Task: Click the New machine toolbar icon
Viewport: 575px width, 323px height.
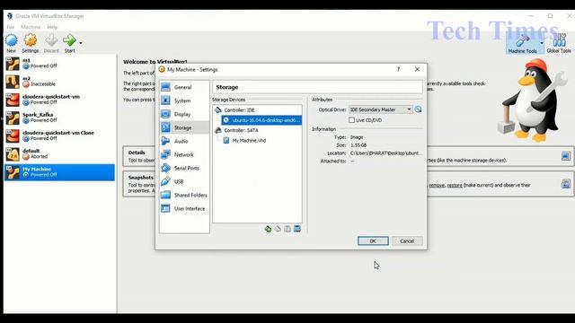Action: [x=12, y=43]
